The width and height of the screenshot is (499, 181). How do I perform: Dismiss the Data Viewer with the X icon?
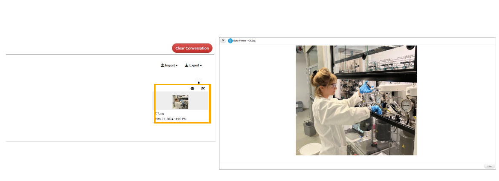(x=223, y=40)
